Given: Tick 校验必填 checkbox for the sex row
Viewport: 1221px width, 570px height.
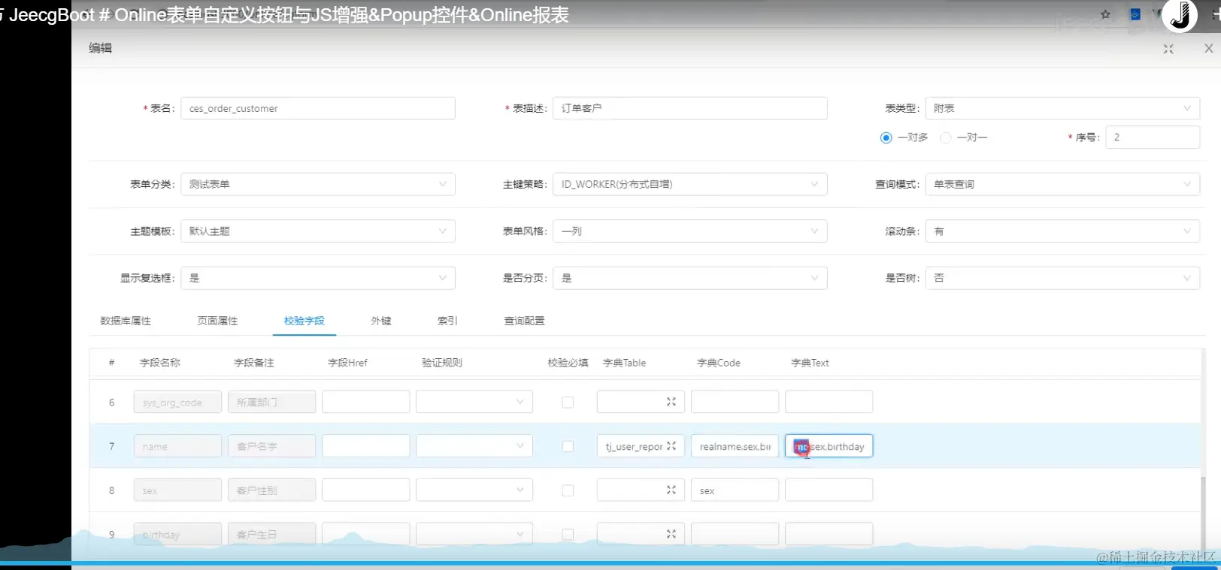Looking at the screenshot, I should [x=568, y=490].
